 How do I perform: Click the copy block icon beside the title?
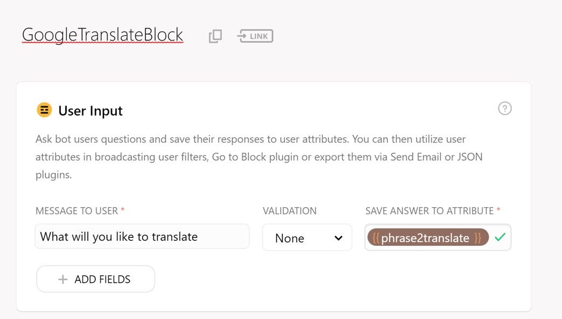coord(215,36)
